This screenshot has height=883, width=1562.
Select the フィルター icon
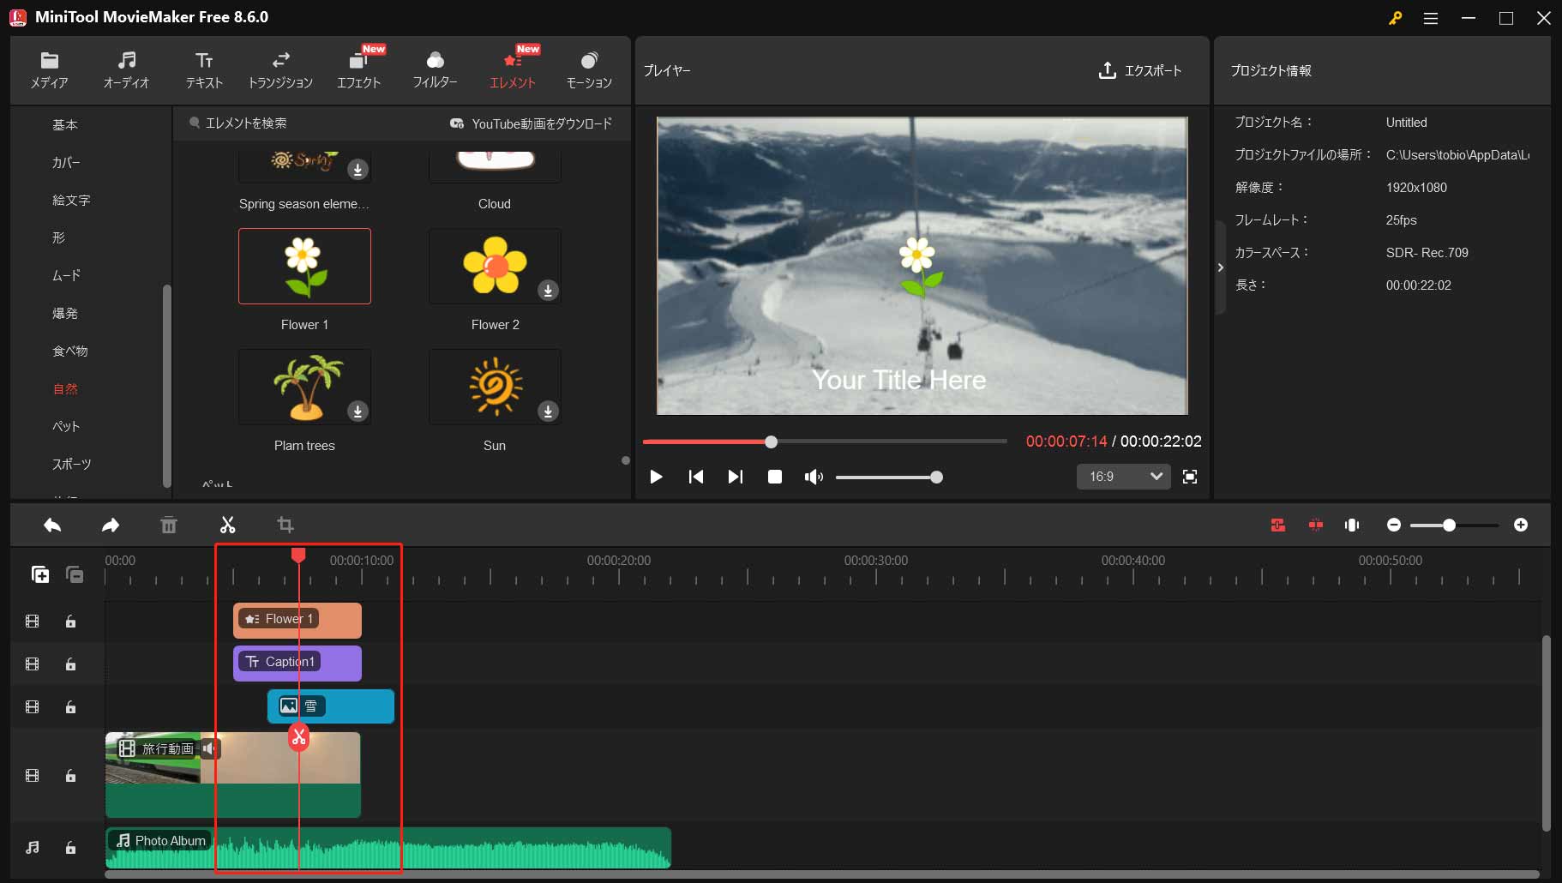pos(436,70)
